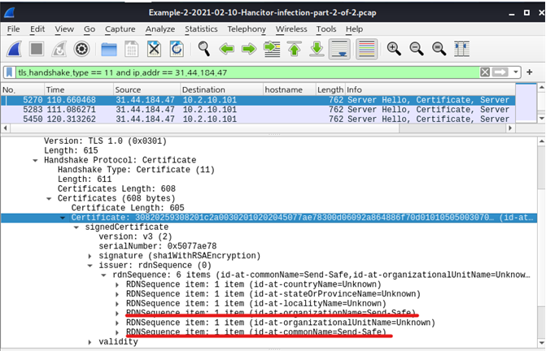Open the Tools menu

pyautogui.click(x=326, y=29)
